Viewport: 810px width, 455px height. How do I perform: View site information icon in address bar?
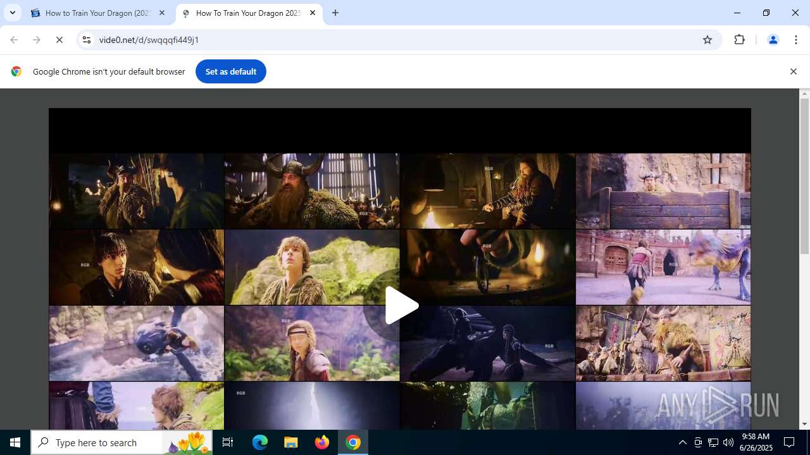click(87, 40)
